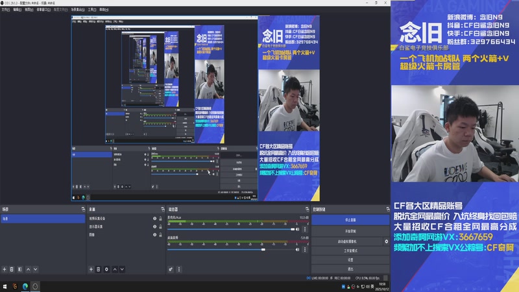The width and height of the screenshot is (519, 292).
Task: Lock the 图像 source
Action: click(x=160, y=235)
